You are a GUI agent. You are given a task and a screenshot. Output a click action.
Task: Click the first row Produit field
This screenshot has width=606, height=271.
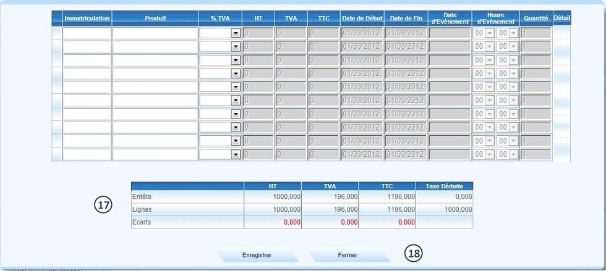pos(155,33)
